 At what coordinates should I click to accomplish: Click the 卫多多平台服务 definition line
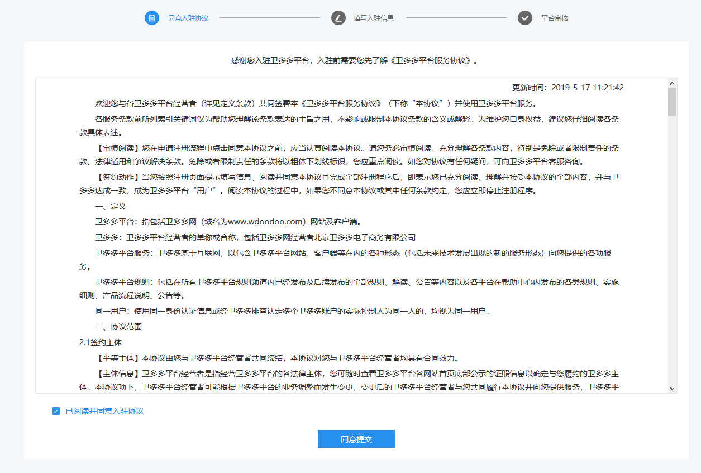345,259
